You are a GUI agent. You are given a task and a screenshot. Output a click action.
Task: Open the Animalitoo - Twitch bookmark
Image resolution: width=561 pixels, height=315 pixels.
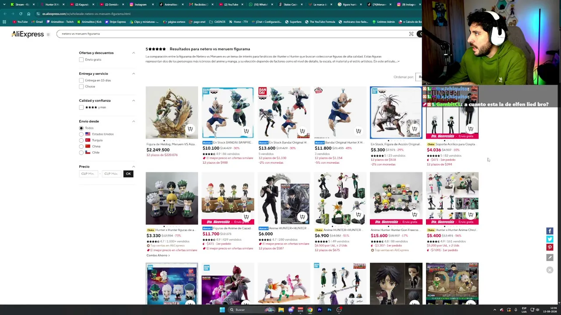[x=60, y=22]
